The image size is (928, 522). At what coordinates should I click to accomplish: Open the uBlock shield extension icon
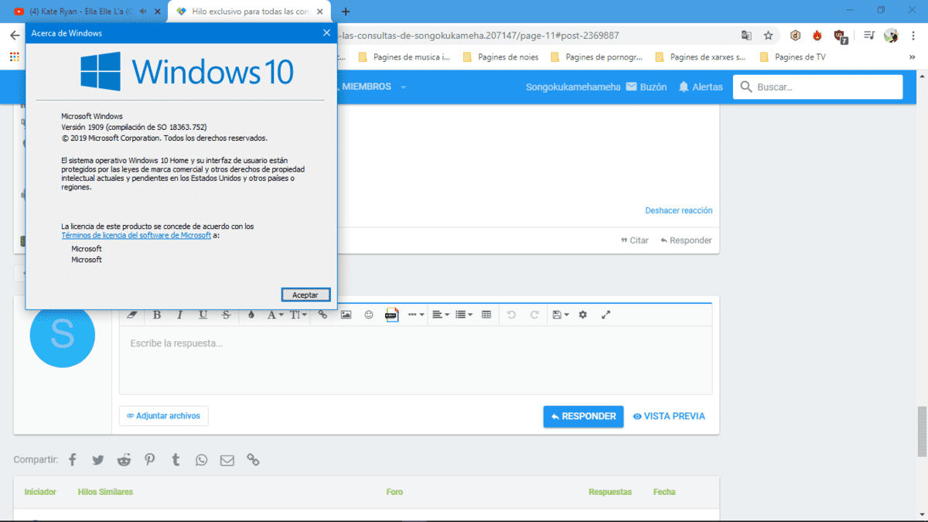(x=840, y=36)
